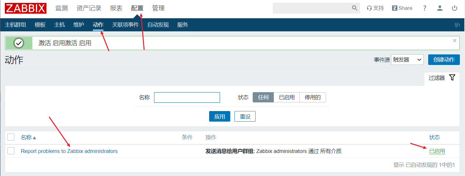Toggle the row's 已启用 status link
The width and height of the screenshot is (465, 176).
[x=437, y=151]
